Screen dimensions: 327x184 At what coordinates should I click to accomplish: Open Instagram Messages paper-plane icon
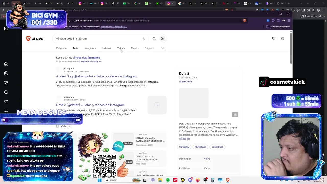click(x=6, y=83)
